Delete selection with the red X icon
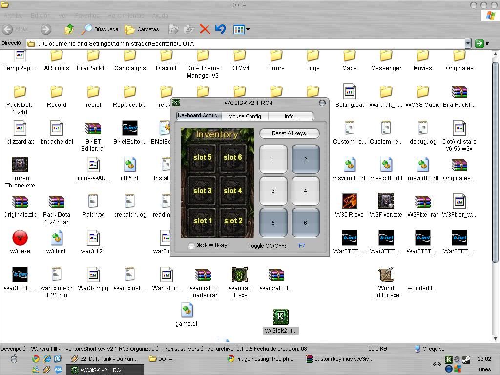Screen dimensions: 500x375 [x=205, y=29]
